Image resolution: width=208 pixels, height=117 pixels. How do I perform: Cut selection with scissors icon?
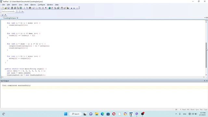tap(24, 8)
